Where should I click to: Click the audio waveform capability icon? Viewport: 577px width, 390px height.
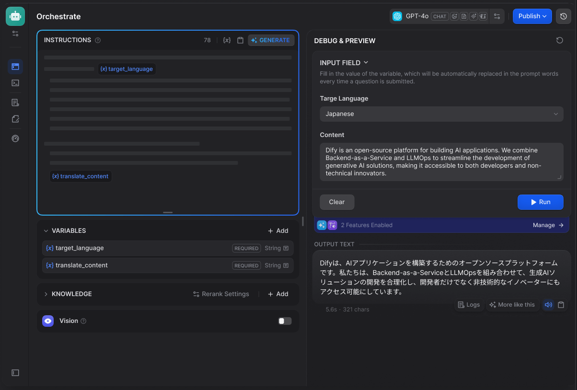[x=473, y=16]
